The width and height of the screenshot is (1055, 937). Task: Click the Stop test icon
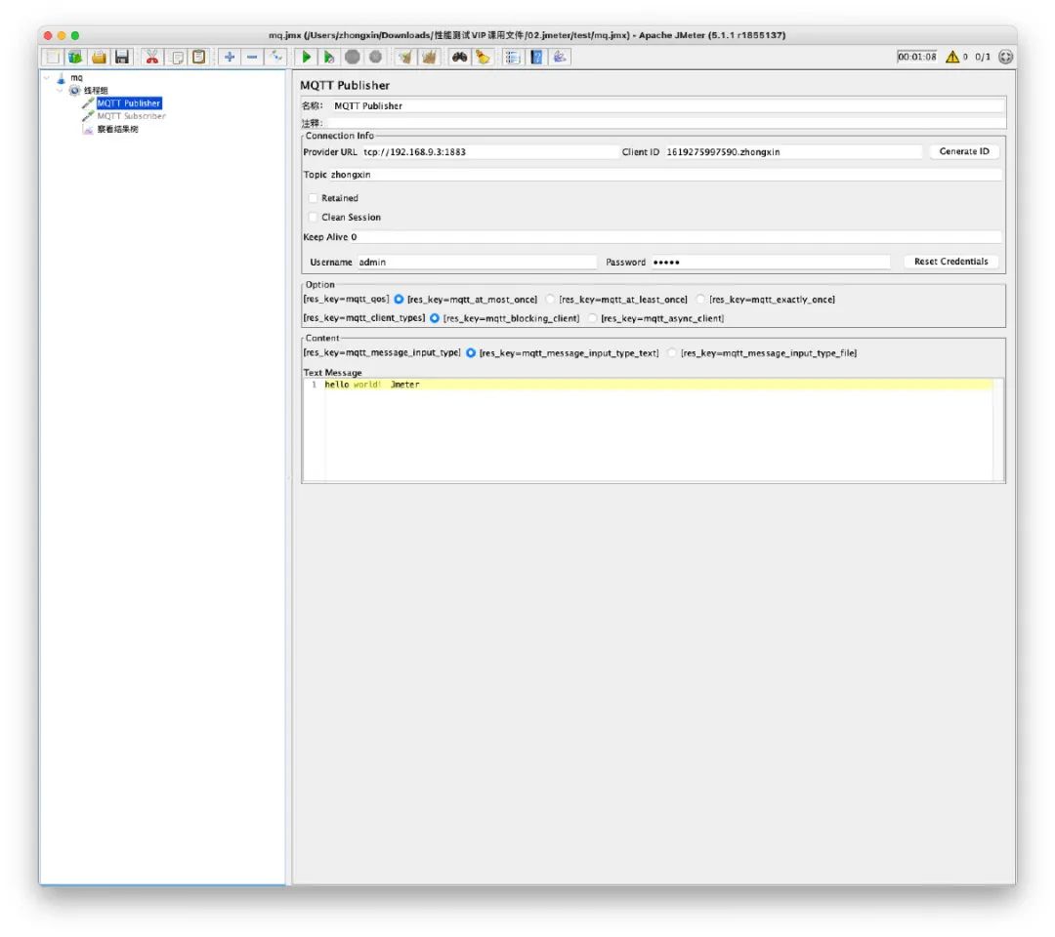[x=353, y=58]
